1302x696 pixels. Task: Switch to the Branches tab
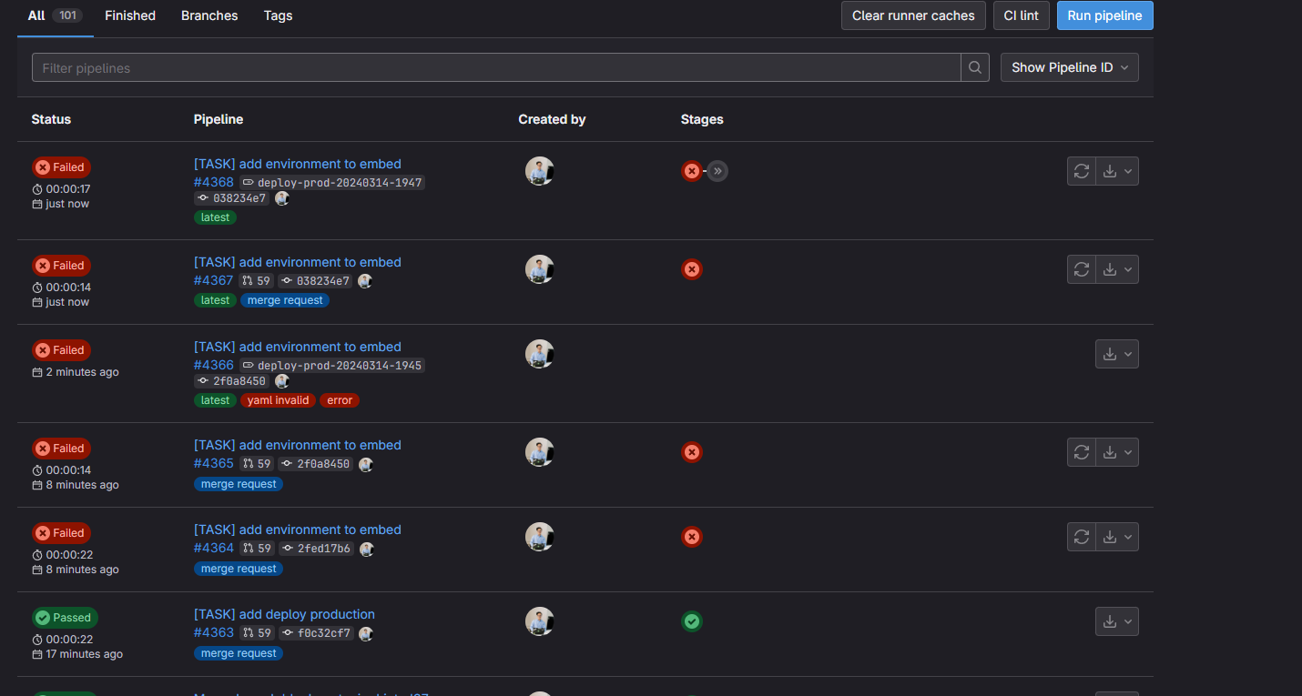[x=209, y=15]
